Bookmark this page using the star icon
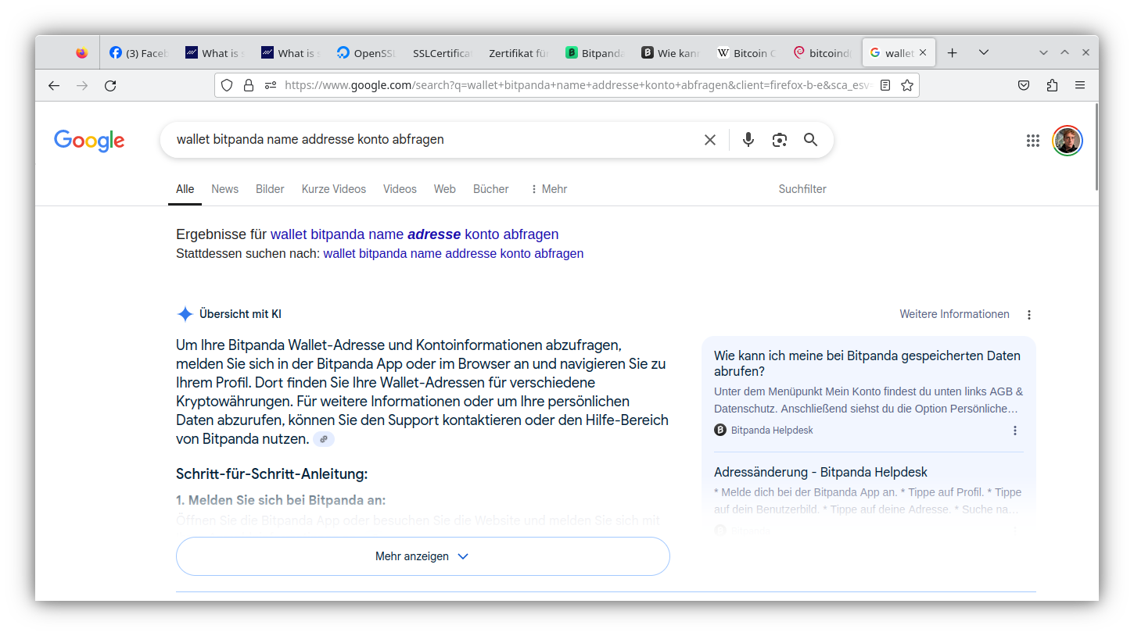 (906, 84)
